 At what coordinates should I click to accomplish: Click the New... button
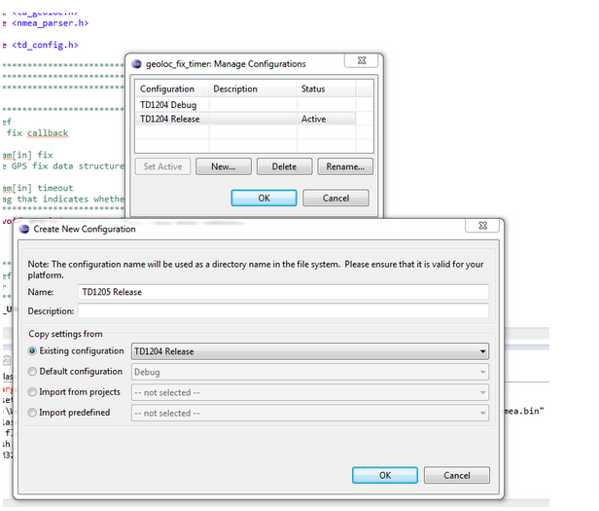click(224, 166)
